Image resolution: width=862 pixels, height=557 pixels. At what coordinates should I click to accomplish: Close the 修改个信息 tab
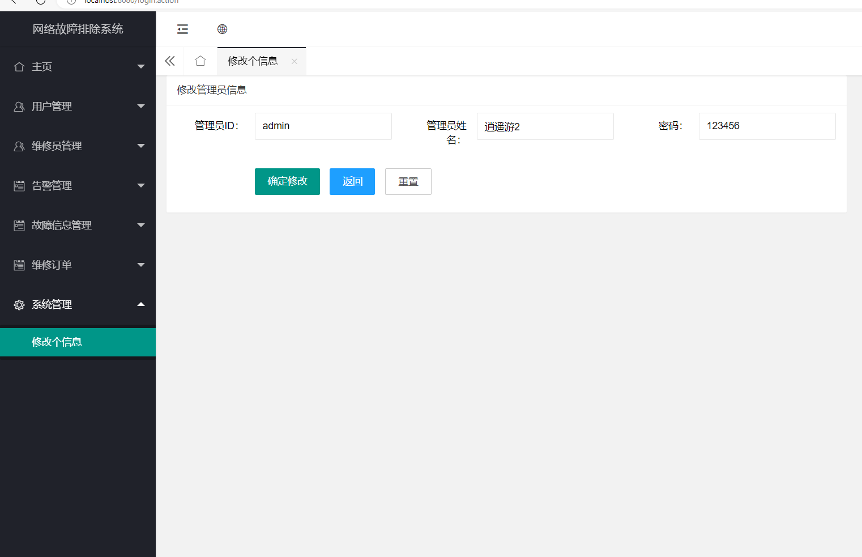point(294,61)
